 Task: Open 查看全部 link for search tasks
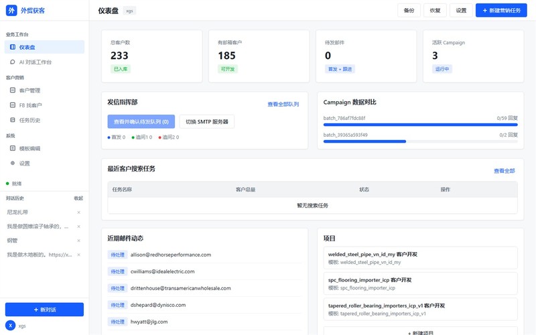[x=505, y=171]
